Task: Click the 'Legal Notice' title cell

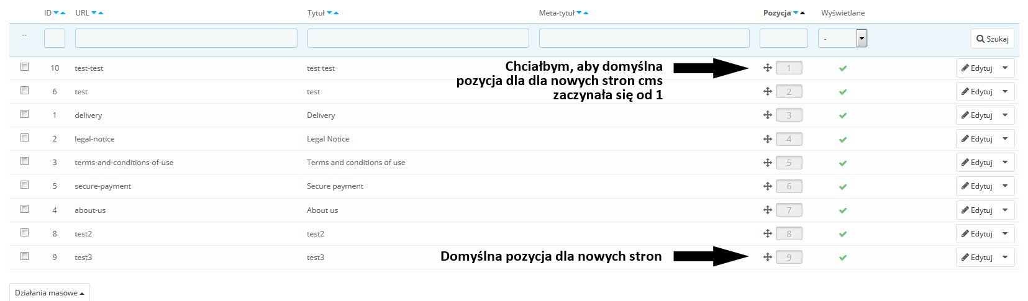Action: (328, 139)
